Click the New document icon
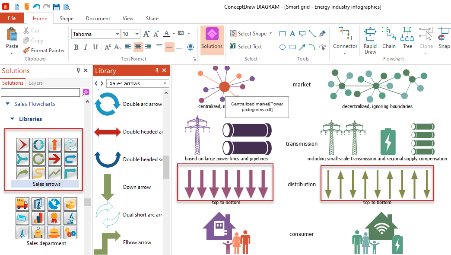The image size is (451, 255). click(17, 6)
